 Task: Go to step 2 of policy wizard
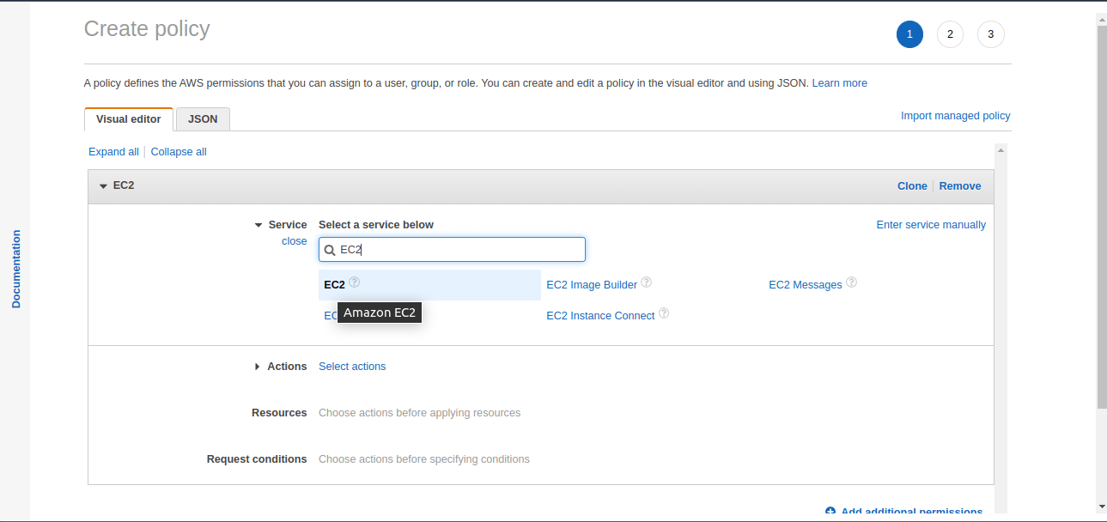tap(950, 34)
